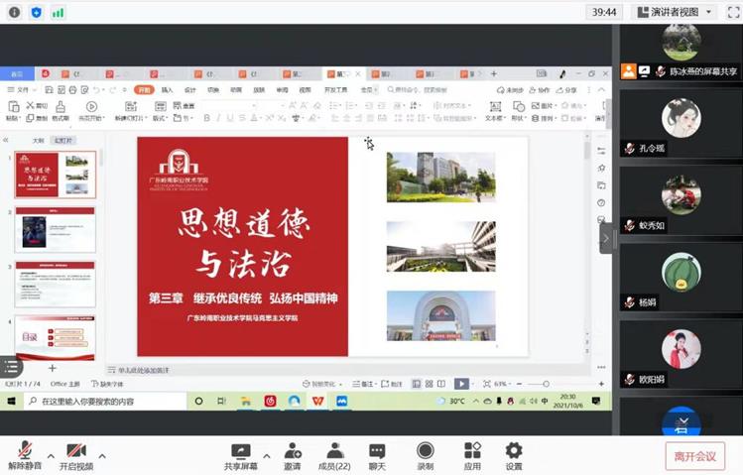Click the green signal strength icon
Viewport: 743px width, 475px height.
point(58,13)
